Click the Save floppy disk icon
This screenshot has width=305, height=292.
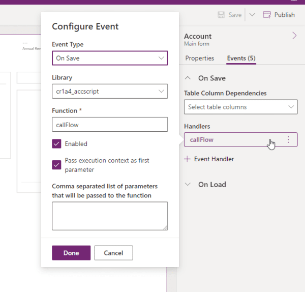(x=221, y=15)
